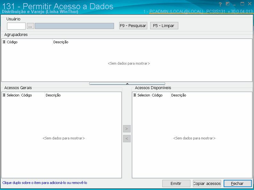Click Código header in Acessos Gerais
This screenshot has height=190, width=254.
tap(32, 95)
